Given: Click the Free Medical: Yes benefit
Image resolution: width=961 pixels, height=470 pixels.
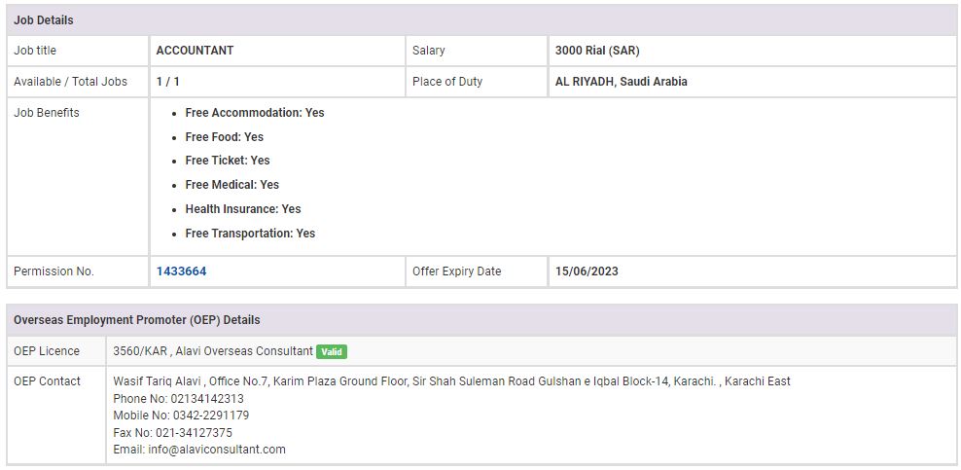Looking at the screenshot, I should (x=231, y=185).
